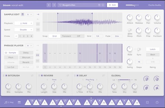Image resolution: width=165 pixels, height=108 pixels.
Task: Click the lower-right macro icon in Global
Action: tap(157, 88)
